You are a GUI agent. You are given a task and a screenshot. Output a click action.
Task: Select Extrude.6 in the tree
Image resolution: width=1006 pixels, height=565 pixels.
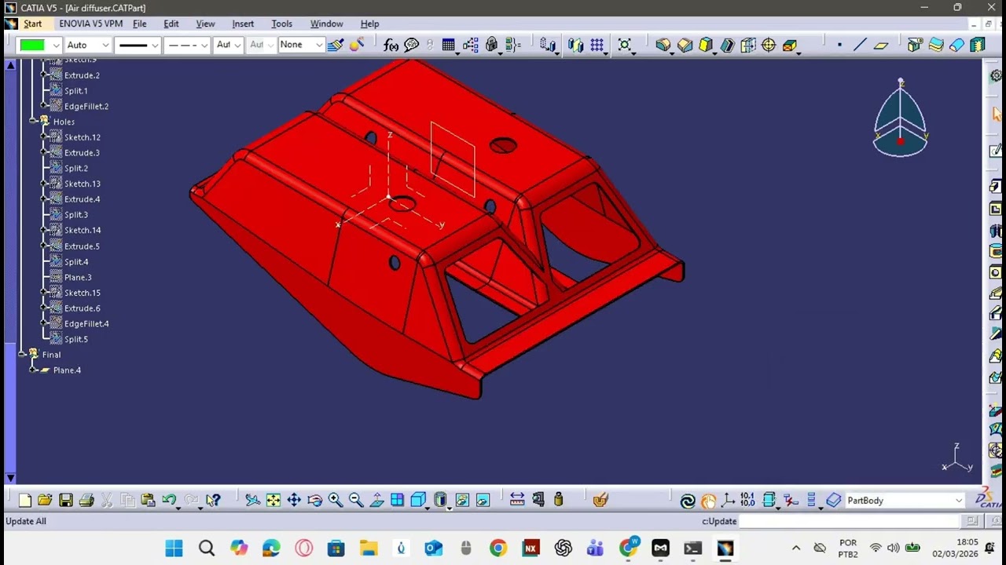(x=82, y=308)
